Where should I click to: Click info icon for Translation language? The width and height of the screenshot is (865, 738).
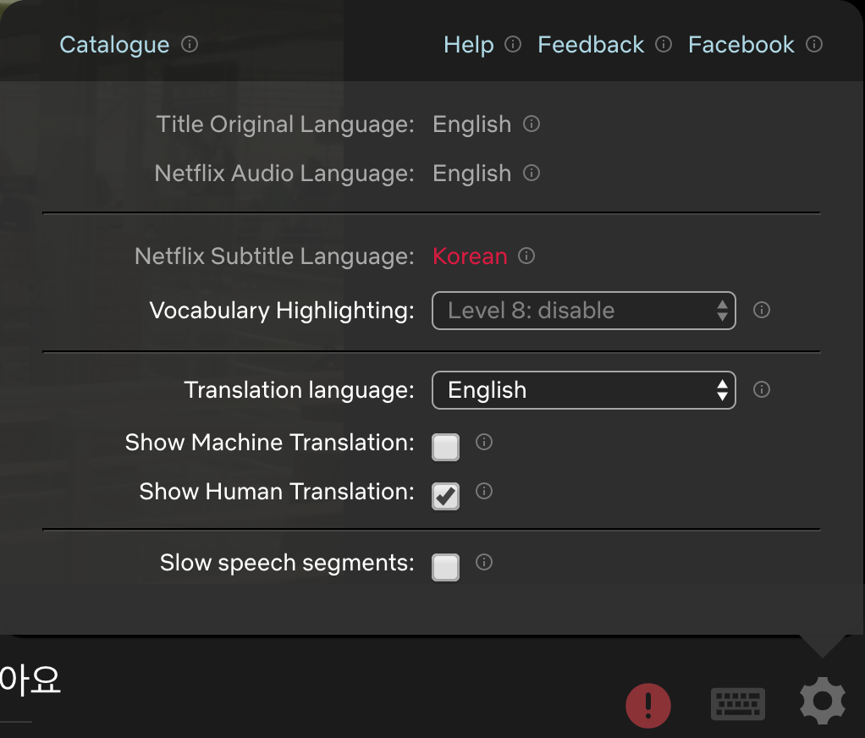[762, 389]
